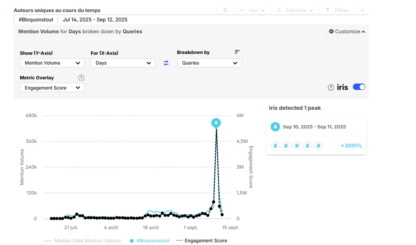
Task: Open the Mention Volume Y-axis dropdown
Action: [x=52, y=63]
